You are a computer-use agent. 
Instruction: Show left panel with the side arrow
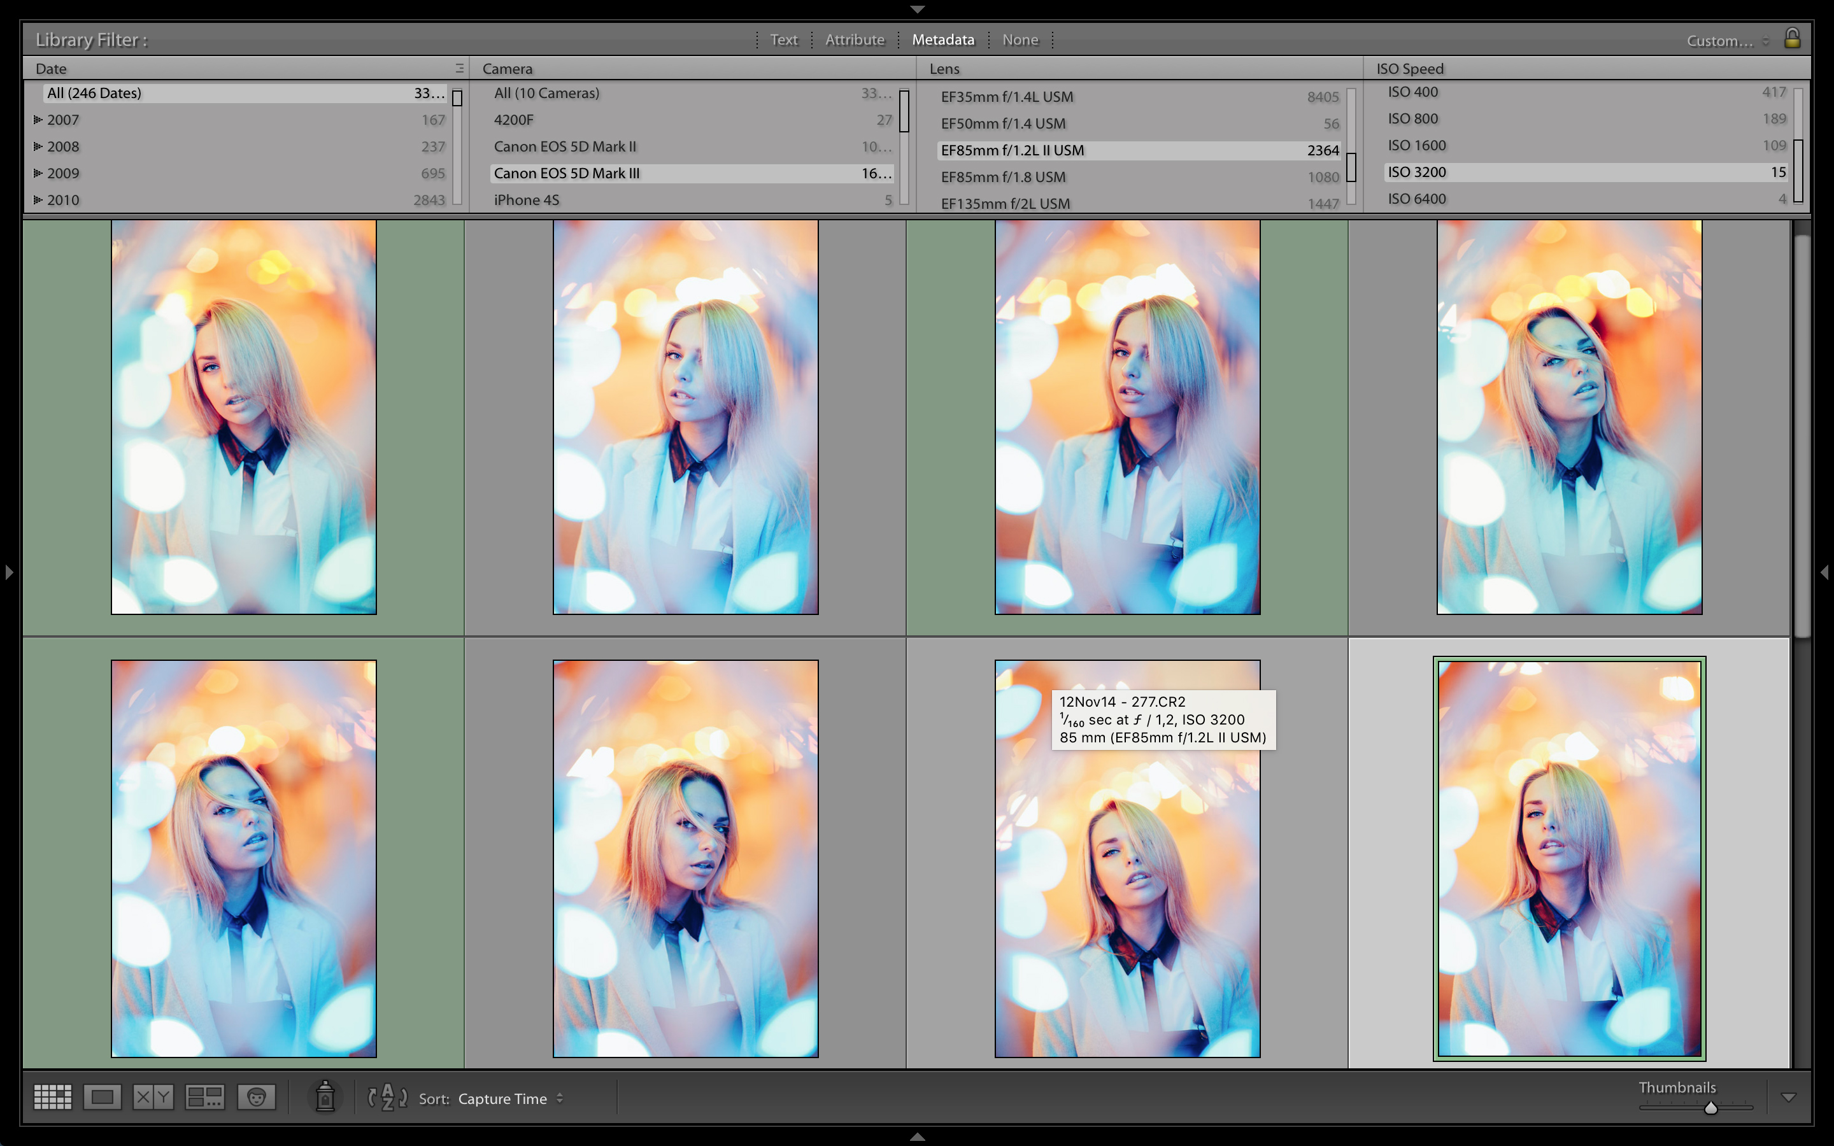pyautogui.click(x=9, y=572)
